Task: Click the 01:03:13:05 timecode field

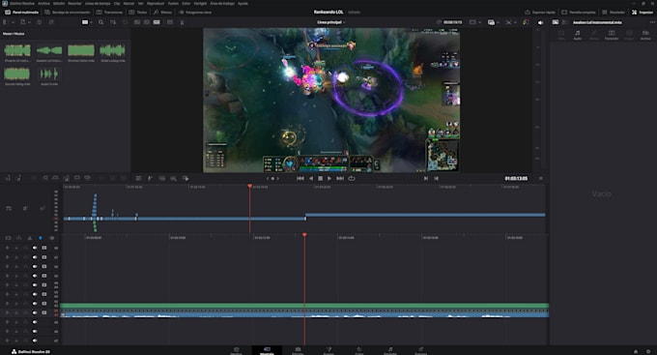Action: click(516, 178)
